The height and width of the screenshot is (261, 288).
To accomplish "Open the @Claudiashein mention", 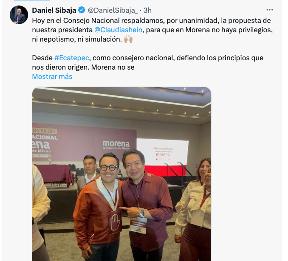I will (x=118, y=30).
